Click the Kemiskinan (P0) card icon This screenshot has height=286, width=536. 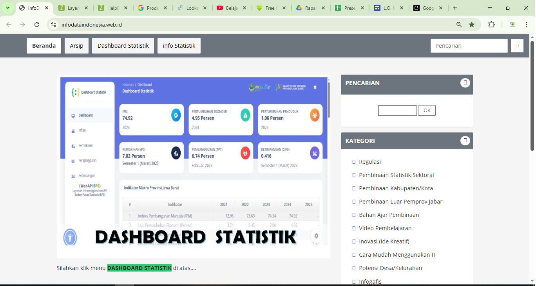176,153
